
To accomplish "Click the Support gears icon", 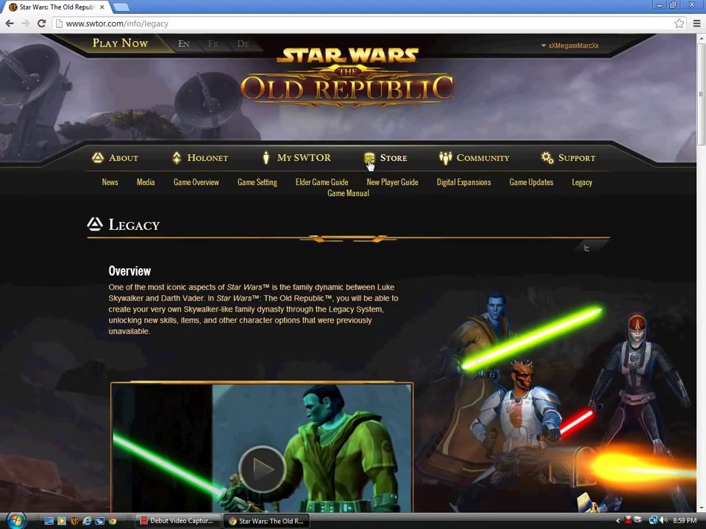I will tap(547, 157).
